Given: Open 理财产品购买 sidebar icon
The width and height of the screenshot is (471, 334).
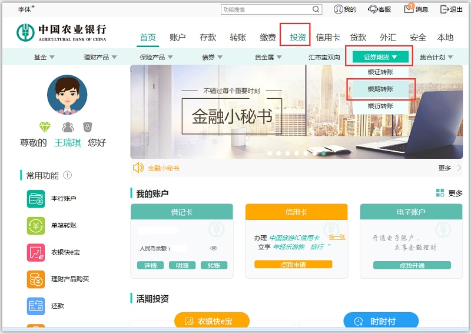Looking at the screenshot, I should (36, 279).
